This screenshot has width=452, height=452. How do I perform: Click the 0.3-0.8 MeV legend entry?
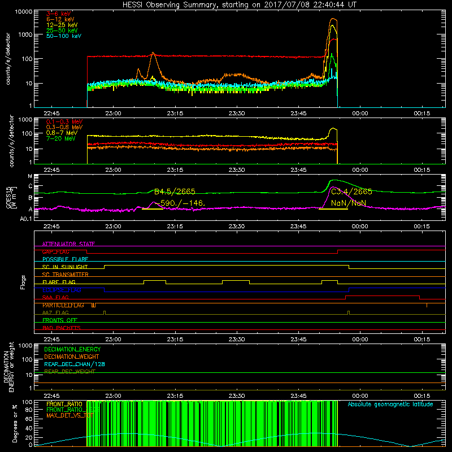pos(64,127)
